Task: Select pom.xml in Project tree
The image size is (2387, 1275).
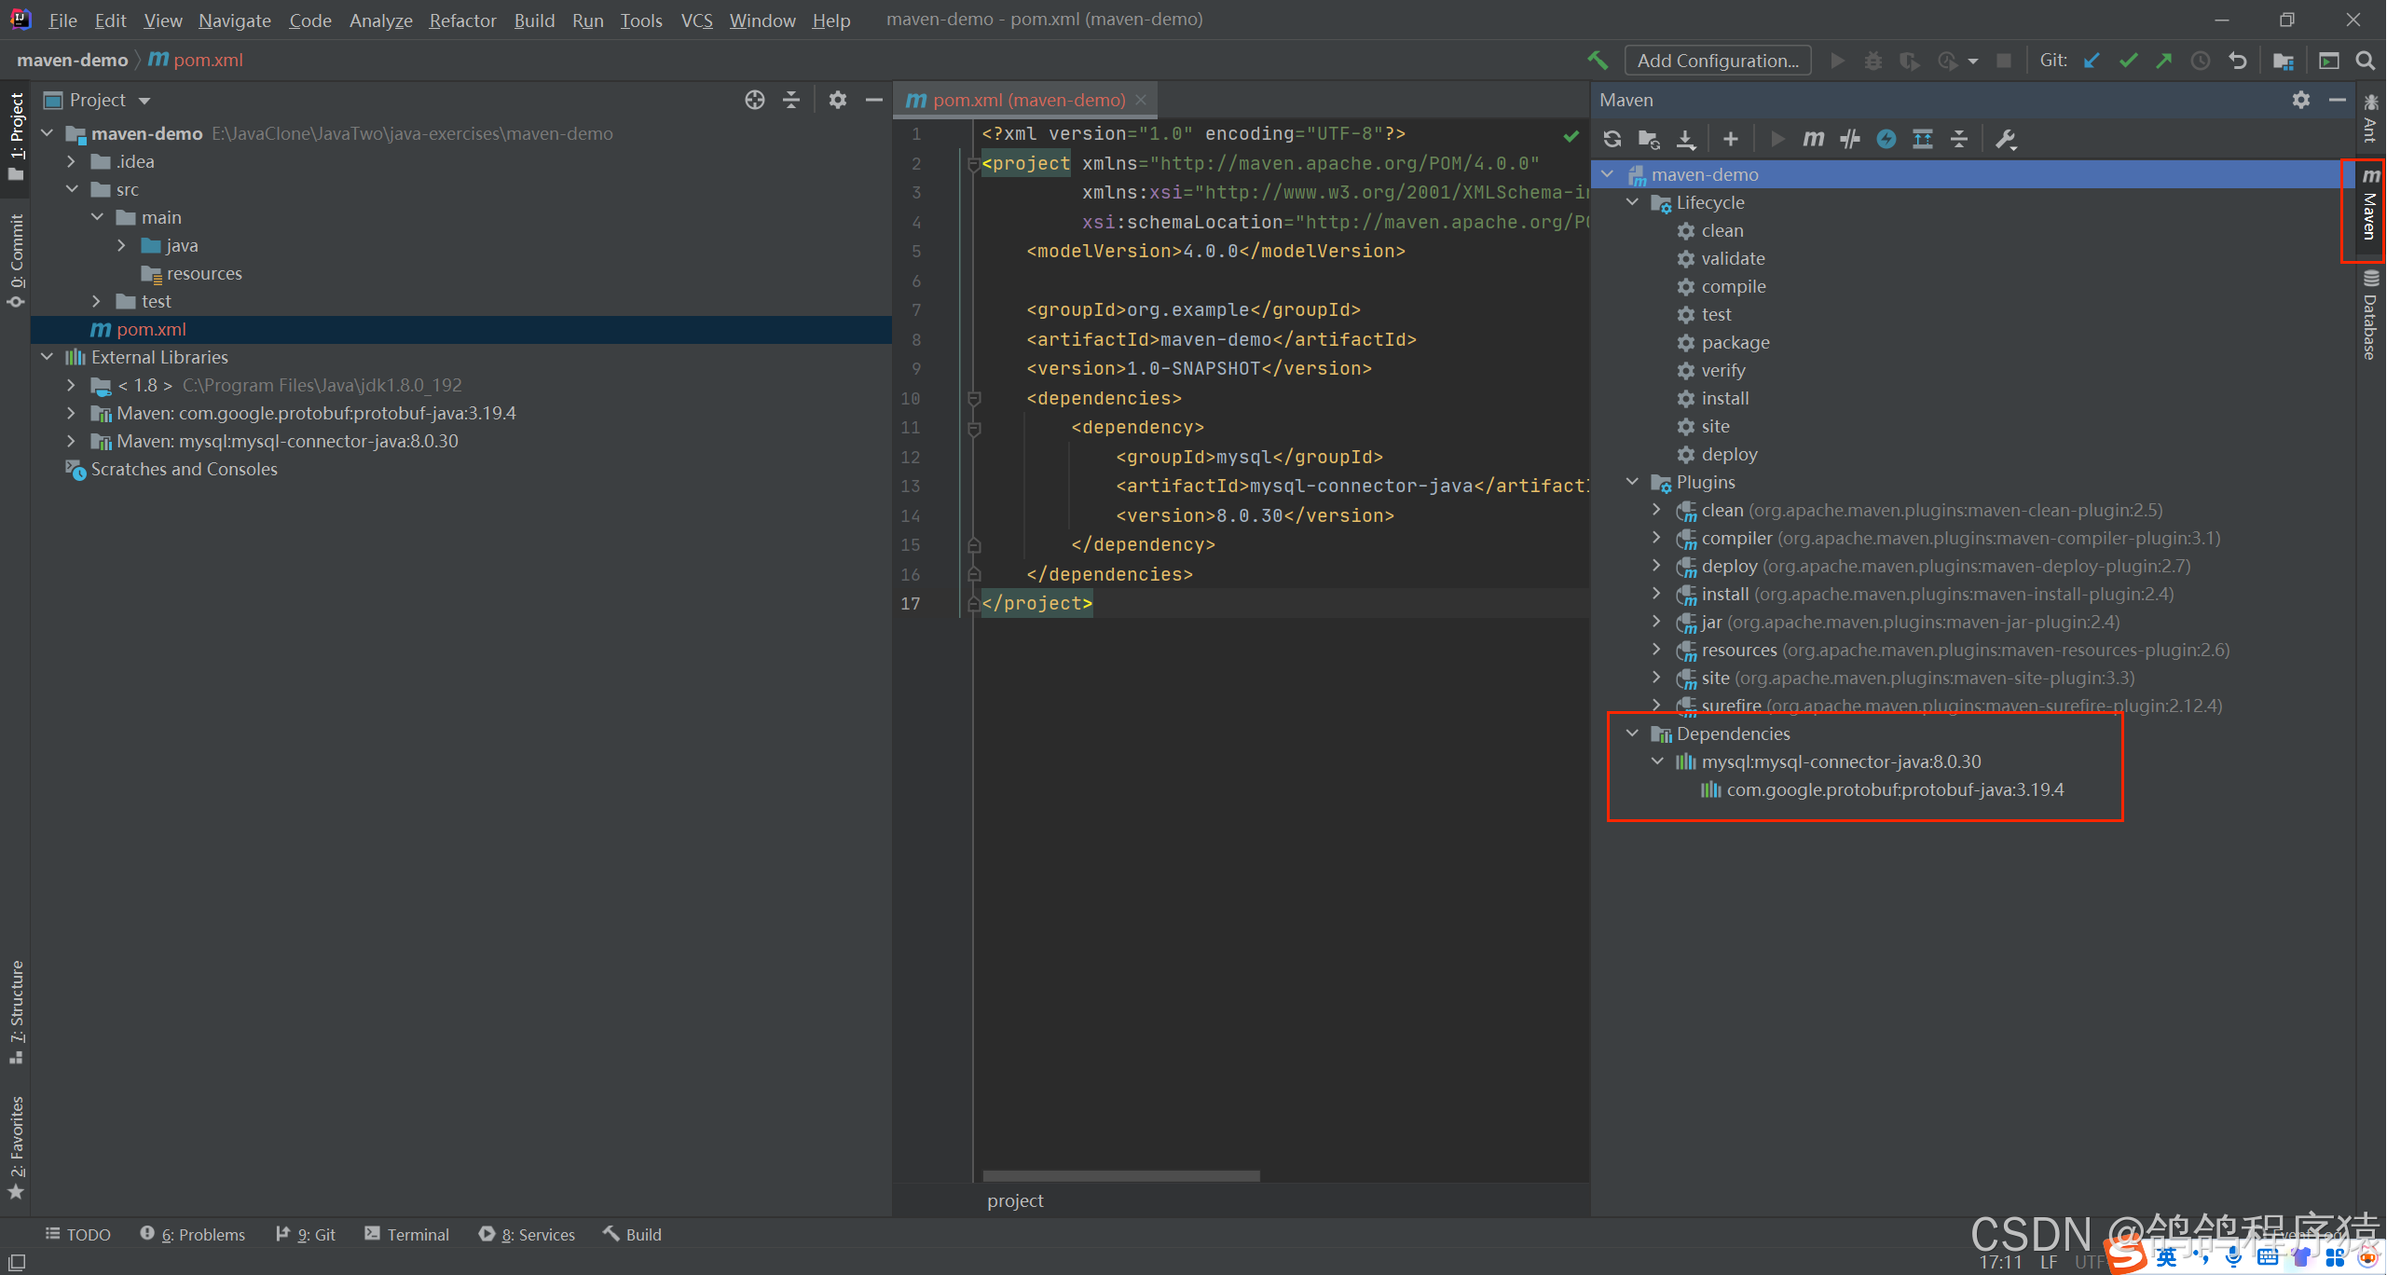Action: [461, 329]
